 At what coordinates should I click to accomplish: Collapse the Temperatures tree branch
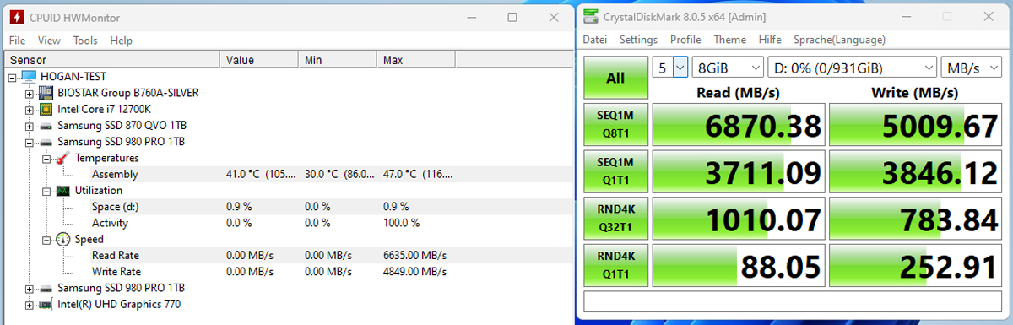click(x=46, y=158)
